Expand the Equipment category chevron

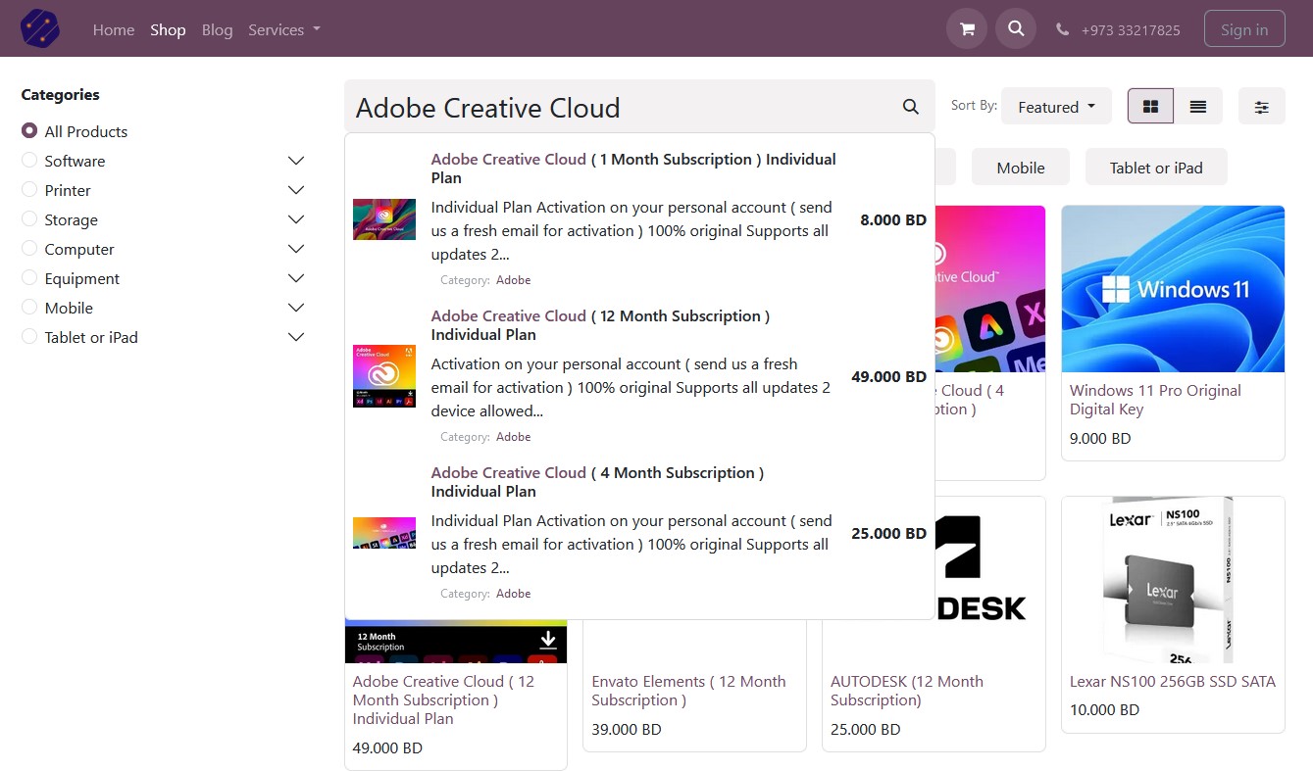point(296,278)
